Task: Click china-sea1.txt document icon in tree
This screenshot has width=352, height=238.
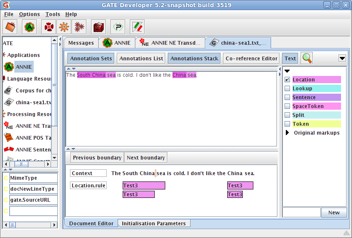Action: [x=9, y=102]
